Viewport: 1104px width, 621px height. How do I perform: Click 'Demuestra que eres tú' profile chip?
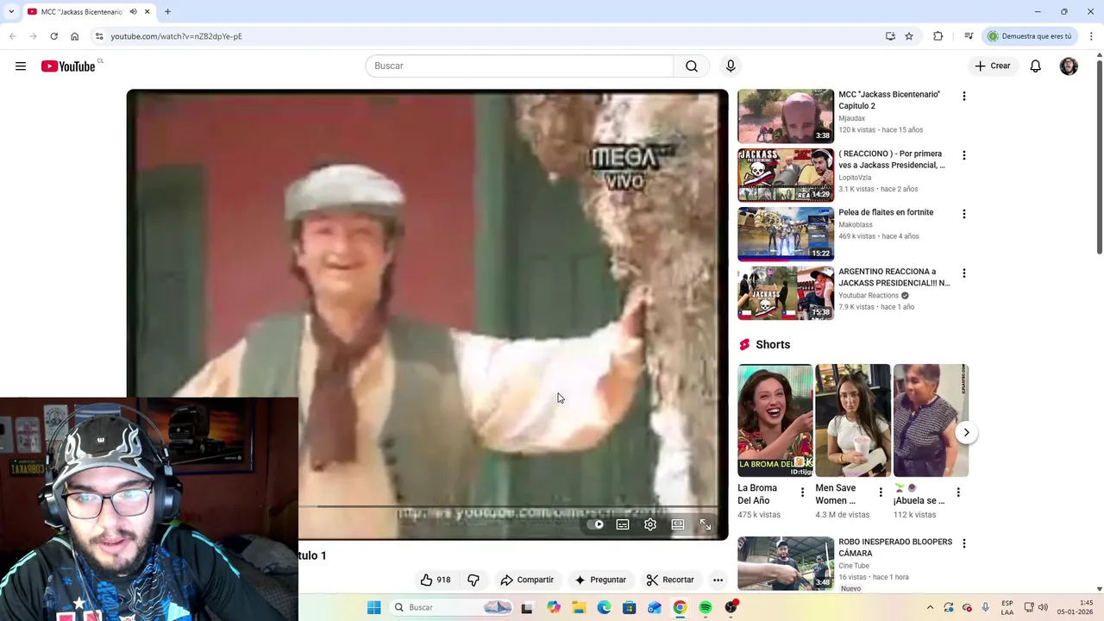[x=1030, y=36]
